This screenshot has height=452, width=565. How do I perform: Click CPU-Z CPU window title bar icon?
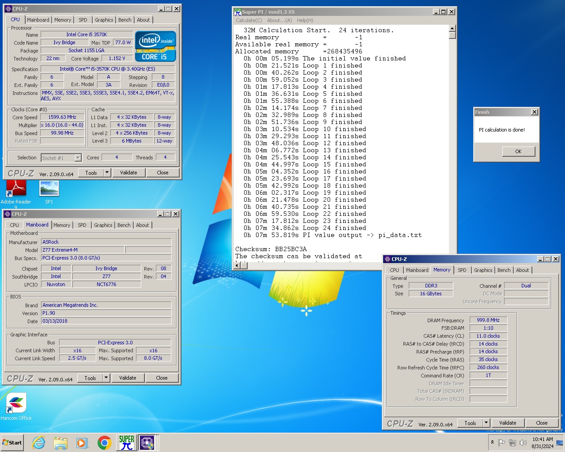pyautogui.click(x=8, y=9)
